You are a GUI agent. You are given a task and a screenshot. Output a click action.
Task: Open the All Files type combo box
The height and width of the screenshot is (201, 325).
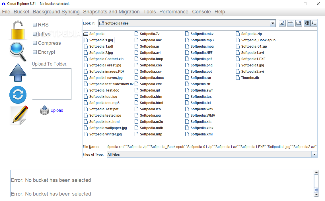coord(212,155)
